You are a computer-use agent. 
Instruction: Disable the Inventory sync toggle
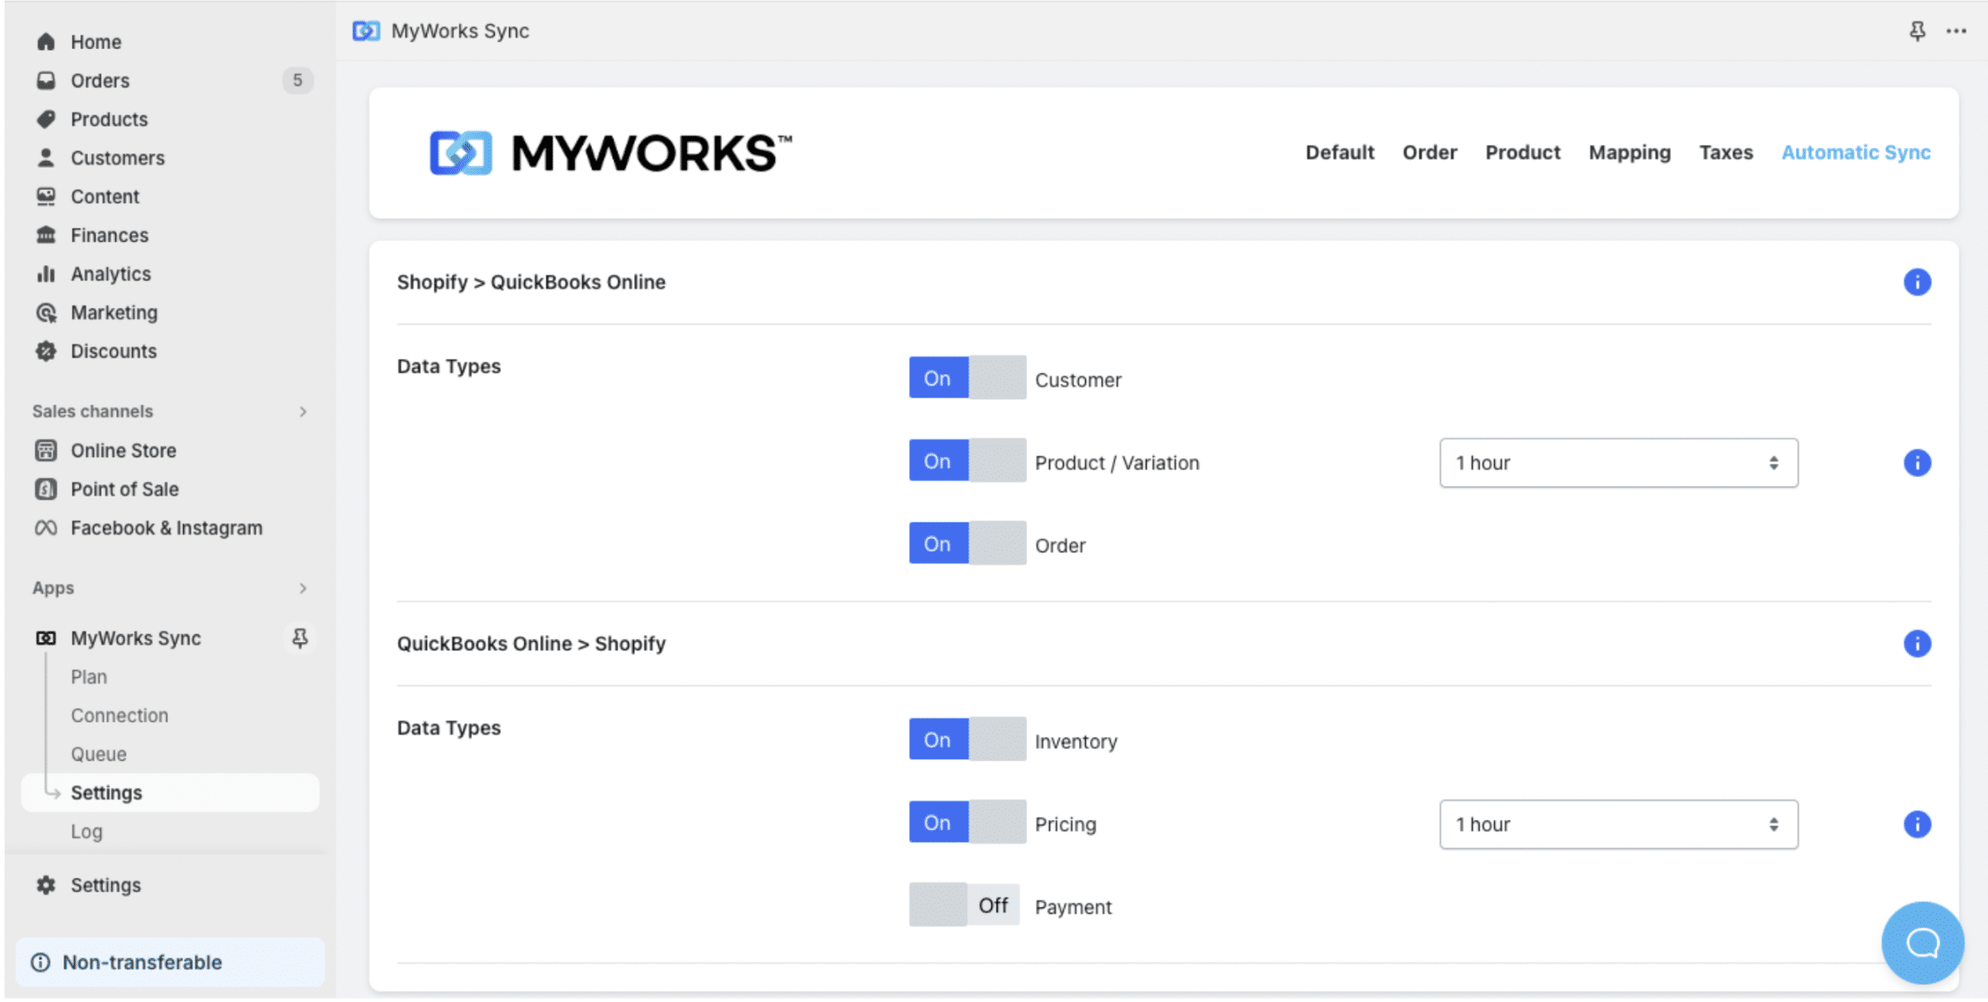tap(966, 739)
